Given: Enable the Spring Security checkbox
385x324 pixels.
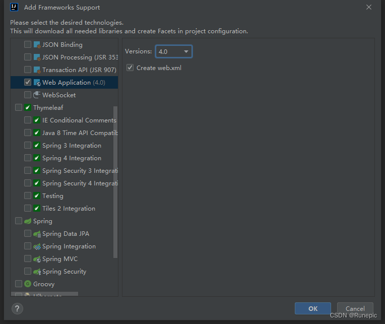Looking at the screenshot, I should [28, 272].
